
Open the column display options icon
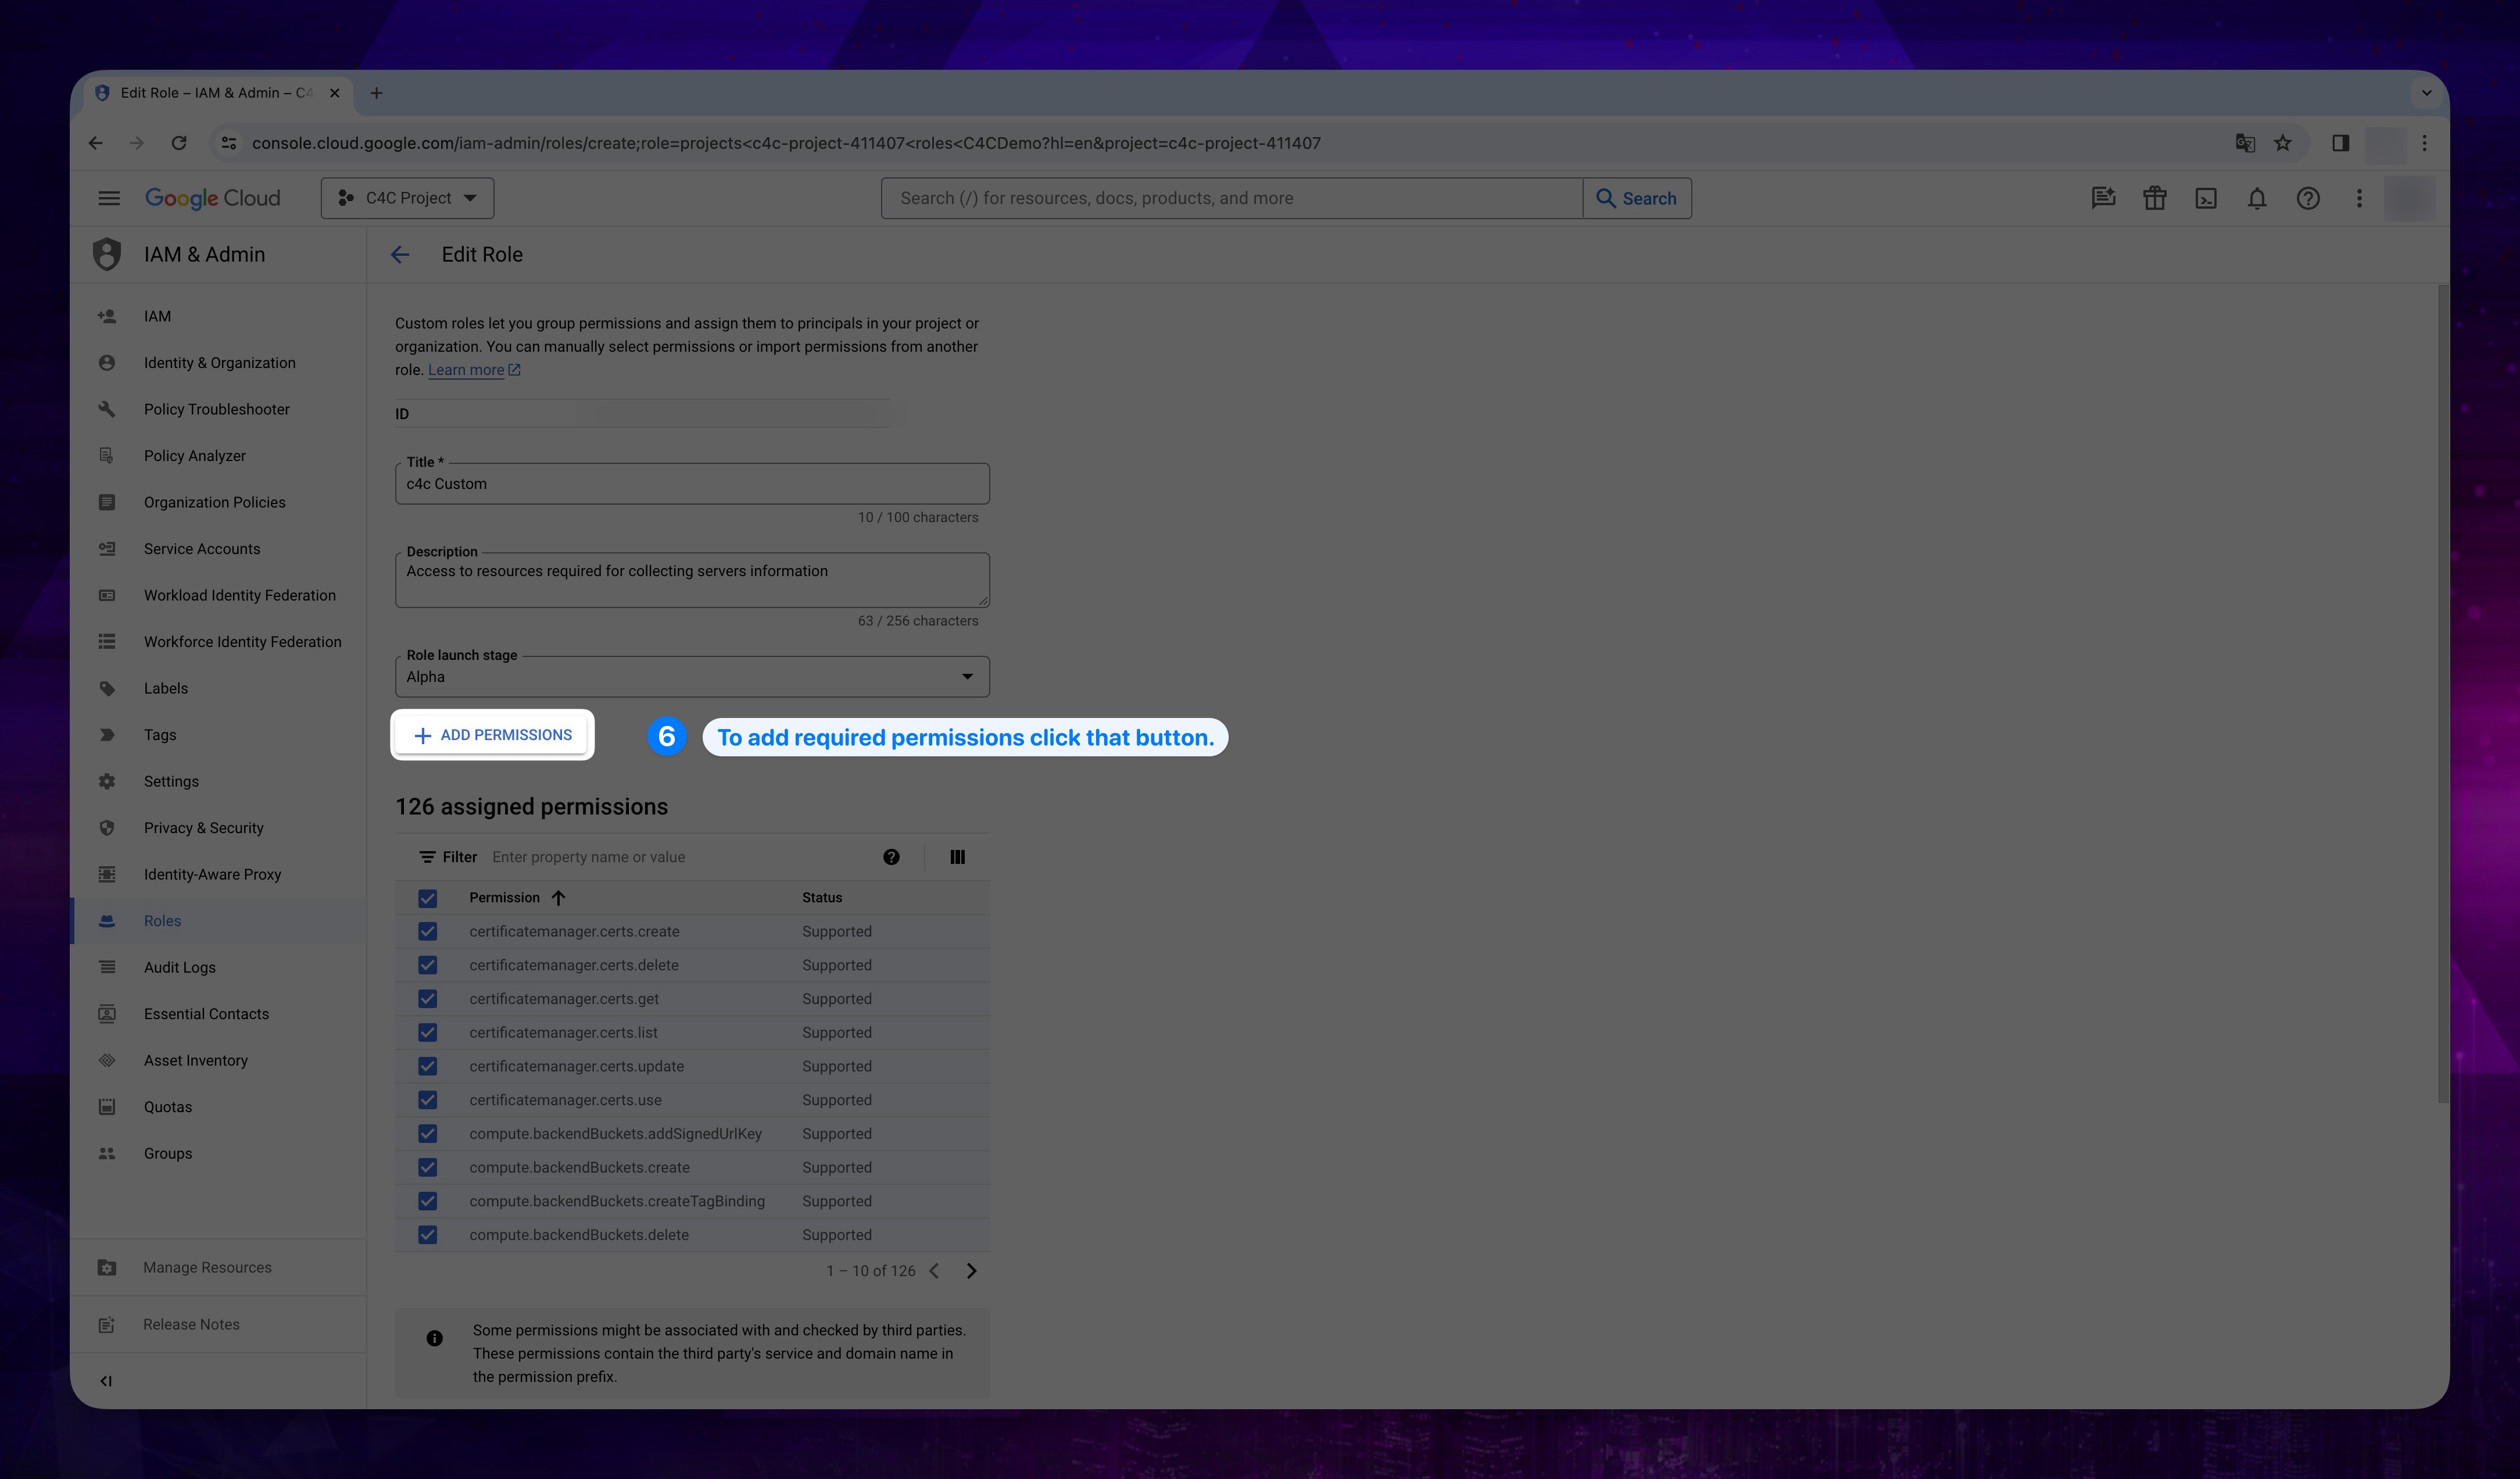click(x=957, y=857)
